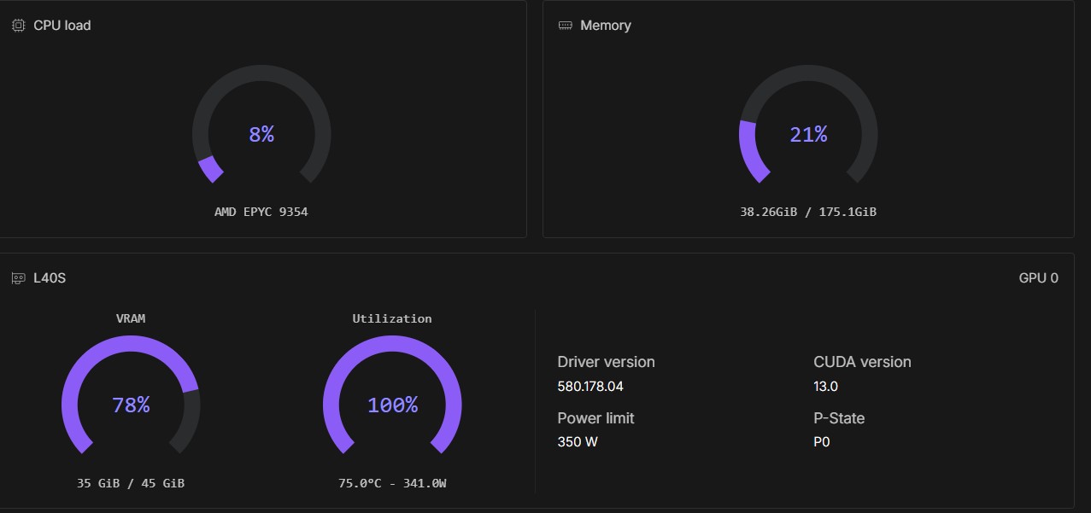
Task: Click the 350 W power limit value
Action: (x=578, y=442)
